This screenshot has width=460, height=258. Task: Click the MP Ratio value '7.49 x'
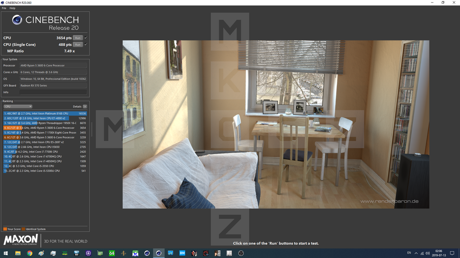[69, 51]
